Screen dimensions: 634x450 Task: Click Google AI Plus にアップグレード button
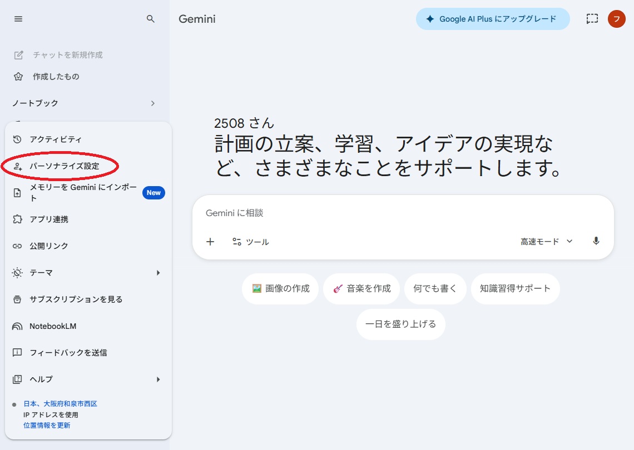(x=493, y=19)
